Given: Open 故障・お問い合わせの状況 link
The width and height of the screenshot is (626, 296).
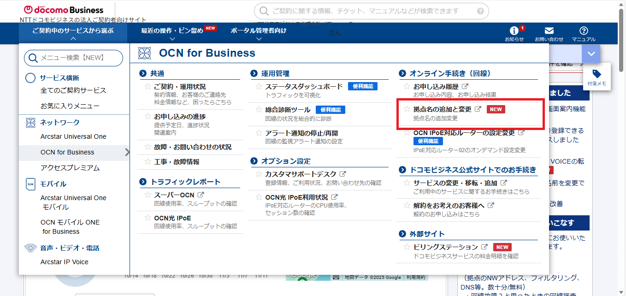Looking at the screenshot, I should pyautogui.click(x=193, y=147).
